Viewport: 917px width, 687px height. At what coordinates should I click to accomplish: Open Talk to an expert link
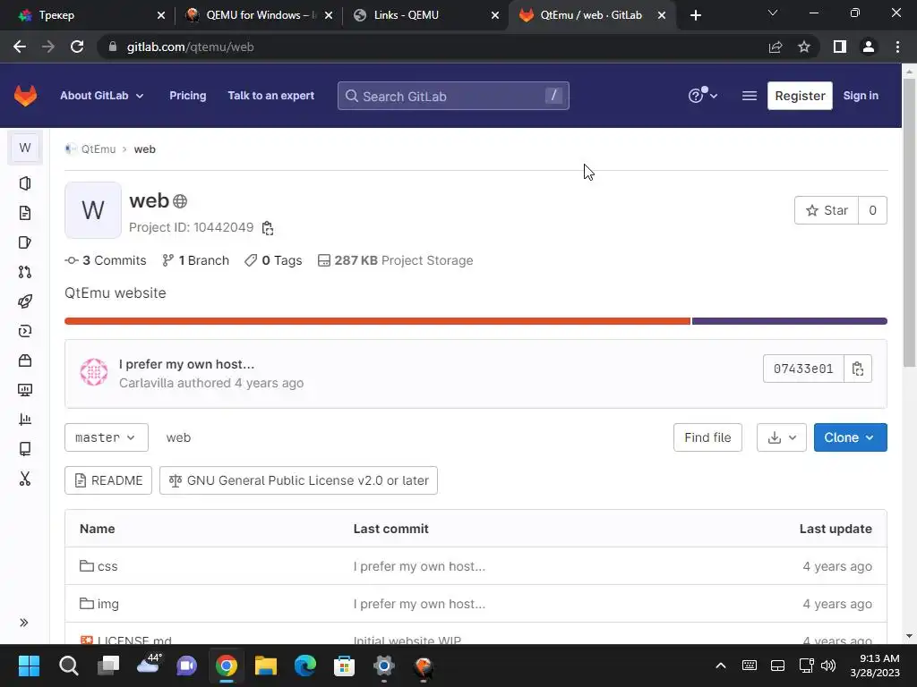tap(270, 95)
